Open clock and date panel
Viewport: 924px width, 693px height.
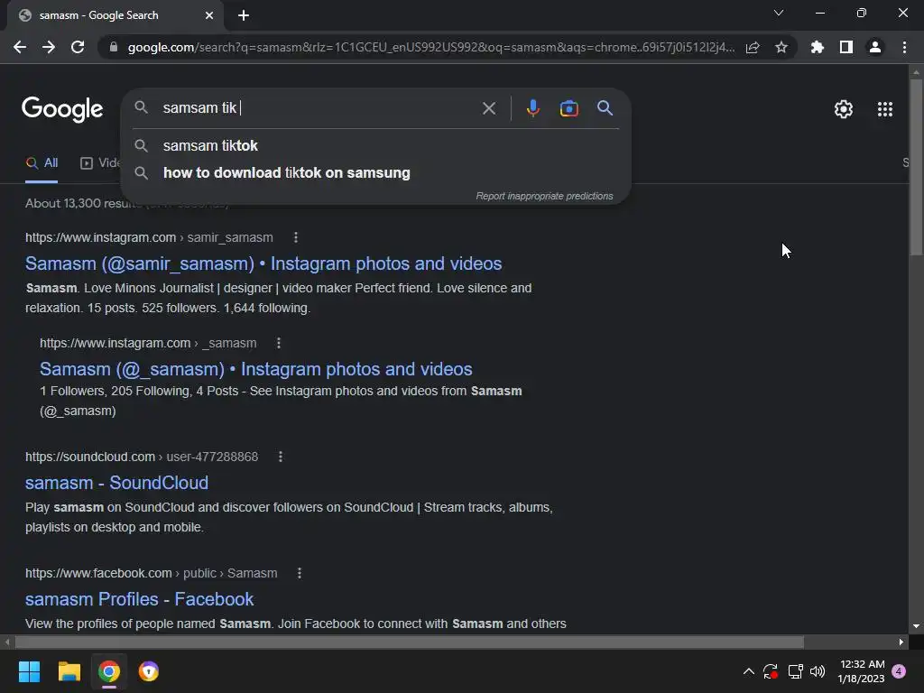tap(862, 671)
